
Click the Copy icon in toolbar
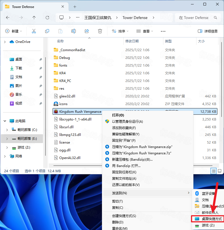(47, 31)
